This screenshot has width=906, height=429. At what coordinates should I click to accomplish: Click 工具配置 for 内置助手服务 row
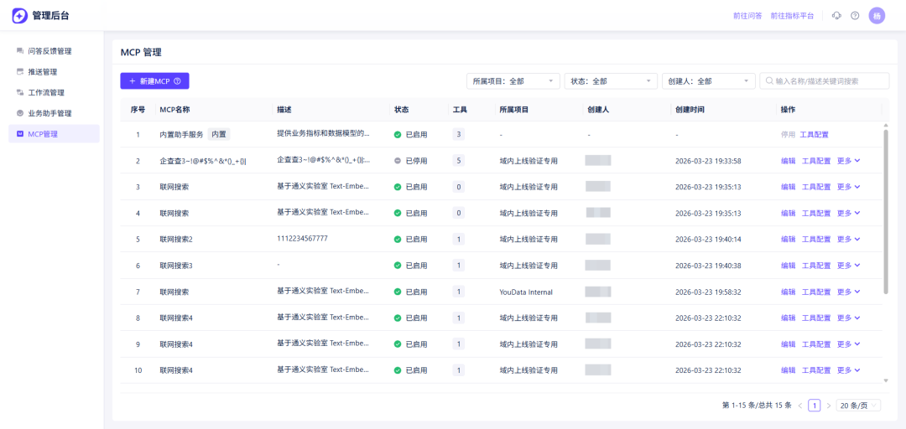814,135
